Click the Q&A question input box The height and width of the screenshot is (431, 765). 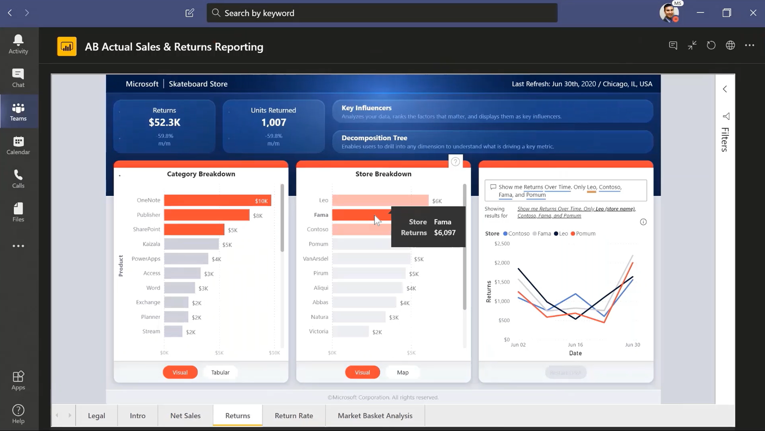click(565, 191)
